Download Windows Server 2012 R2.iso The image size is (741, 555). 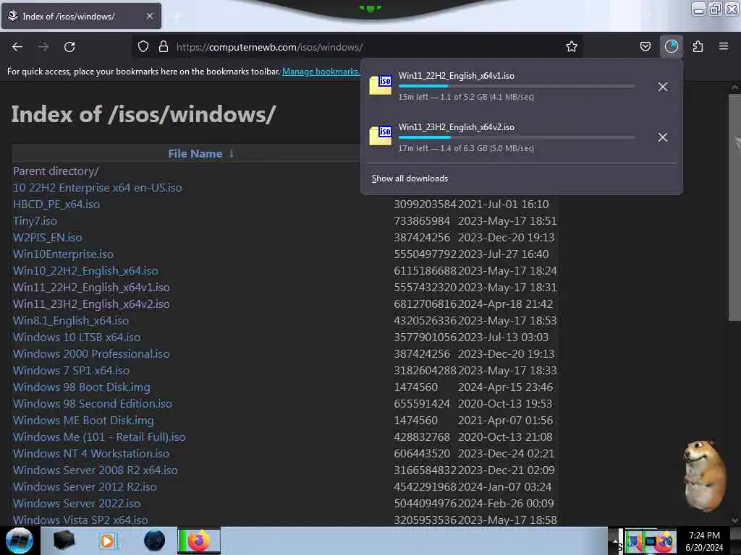coord(85,486)
